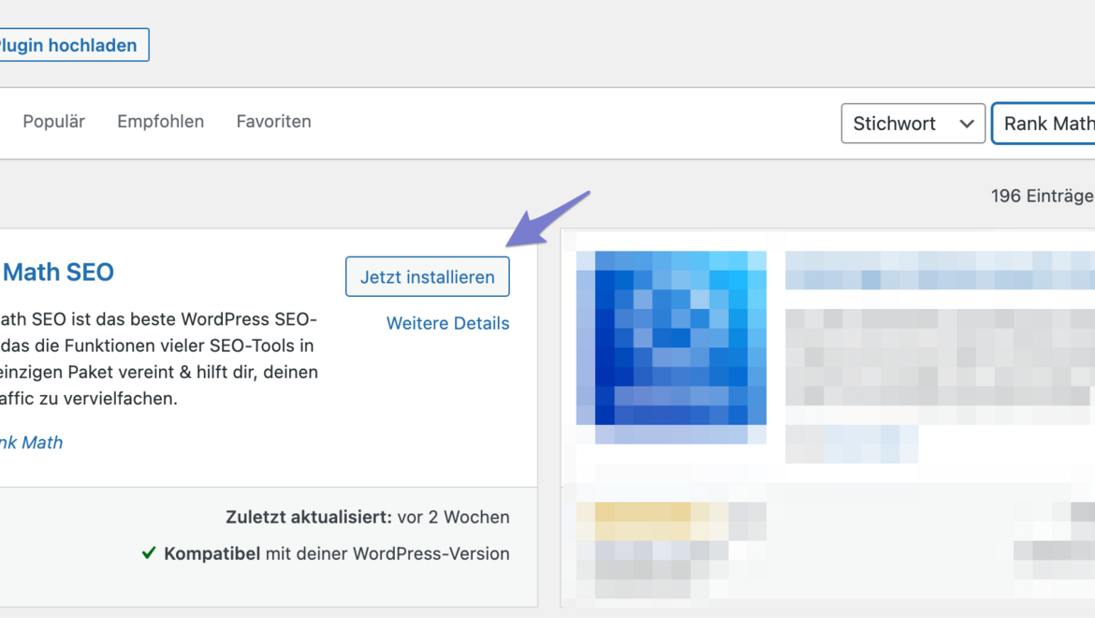Click the green compatibility checkmark icon
Screen dimensions: 1095x618
[149, 553]
